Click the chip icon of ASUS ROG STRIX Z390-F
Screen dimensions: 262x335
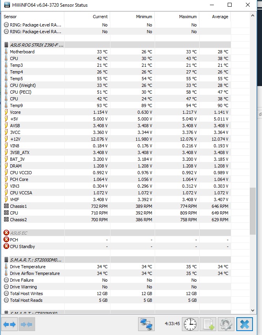coord(6,45)
